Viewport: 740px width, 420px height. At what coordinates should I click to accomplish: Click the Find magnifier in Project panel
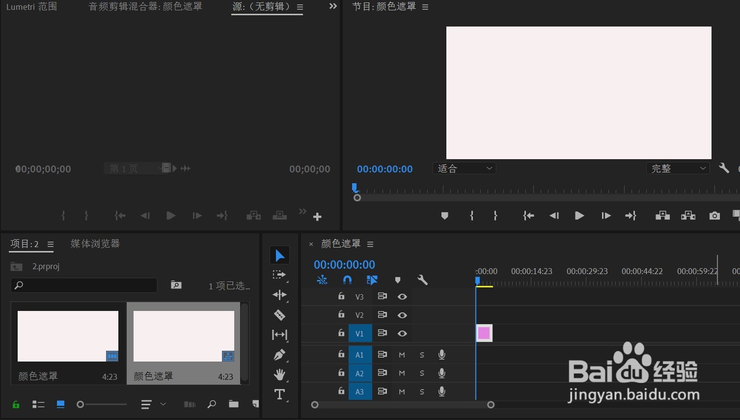point(212,404)
